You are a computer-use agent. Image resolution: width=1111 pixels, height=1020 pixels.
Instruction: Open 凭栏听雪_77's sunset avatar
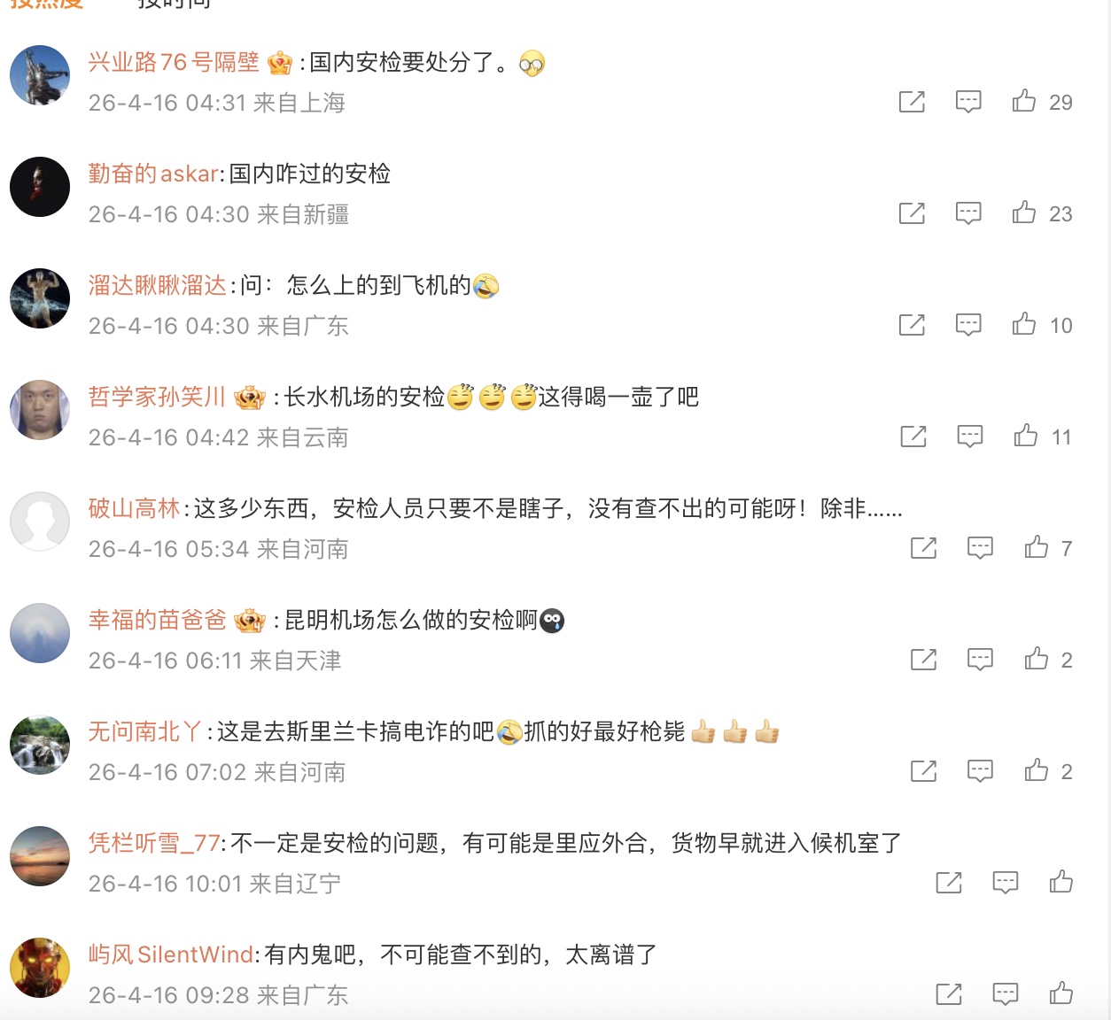pos(40,856)
